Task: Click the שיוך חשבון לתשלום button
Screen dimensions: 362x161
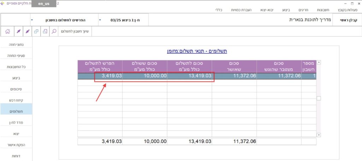Action: pos(75,31)
